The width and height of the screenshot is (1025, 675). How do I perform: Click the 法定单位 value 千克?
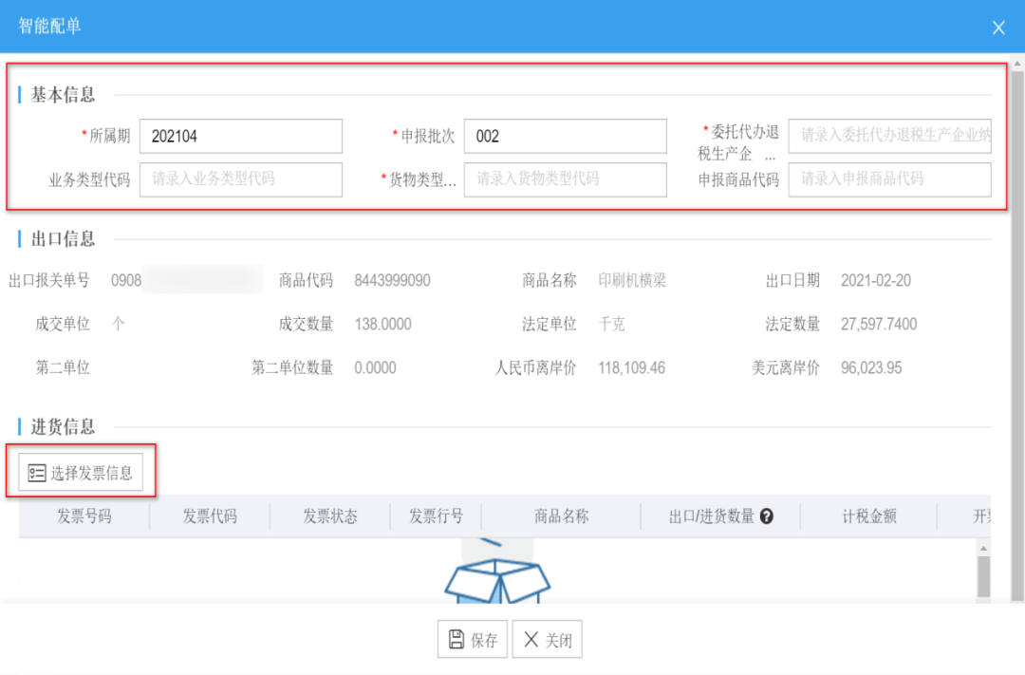point(612,324)
